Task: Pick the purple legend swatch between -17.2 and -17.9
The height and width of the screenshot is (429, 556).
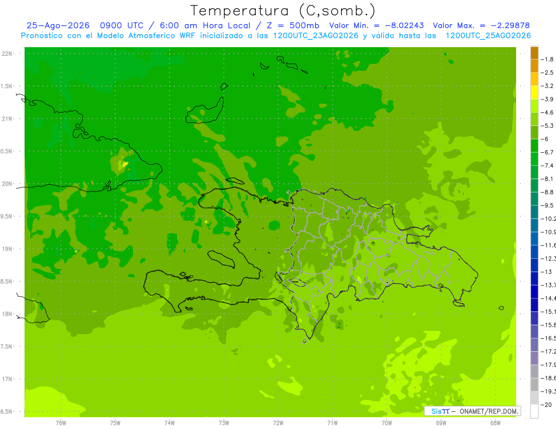Action: pyautogui.click(x=534, y=358)
